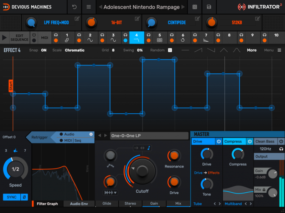Click the MIDI button next to sequencer
This screenshot has height=213, width=285.
[44, 37]
